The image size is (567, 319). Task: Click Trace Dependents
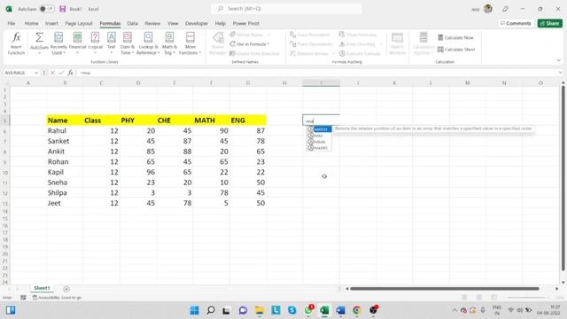(311, 44)
